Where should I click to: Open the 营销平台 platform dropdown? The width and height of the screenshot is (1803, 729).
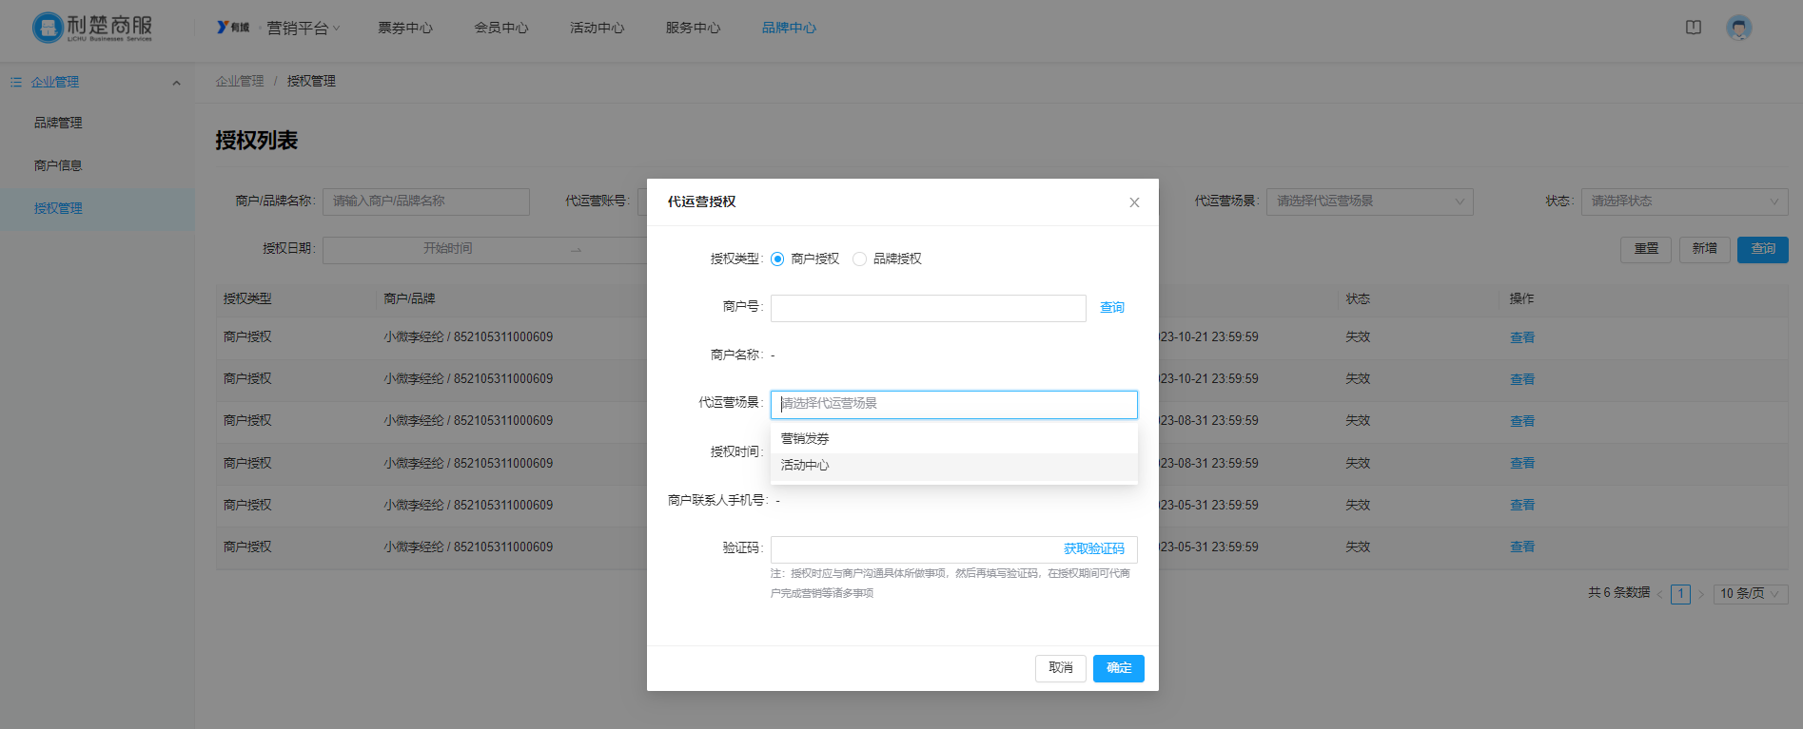[303, 28]
